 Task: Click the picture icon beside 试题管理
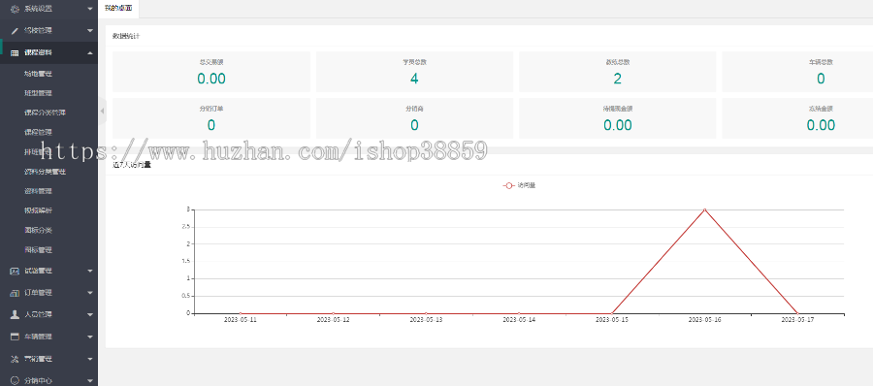click(15, 271)
